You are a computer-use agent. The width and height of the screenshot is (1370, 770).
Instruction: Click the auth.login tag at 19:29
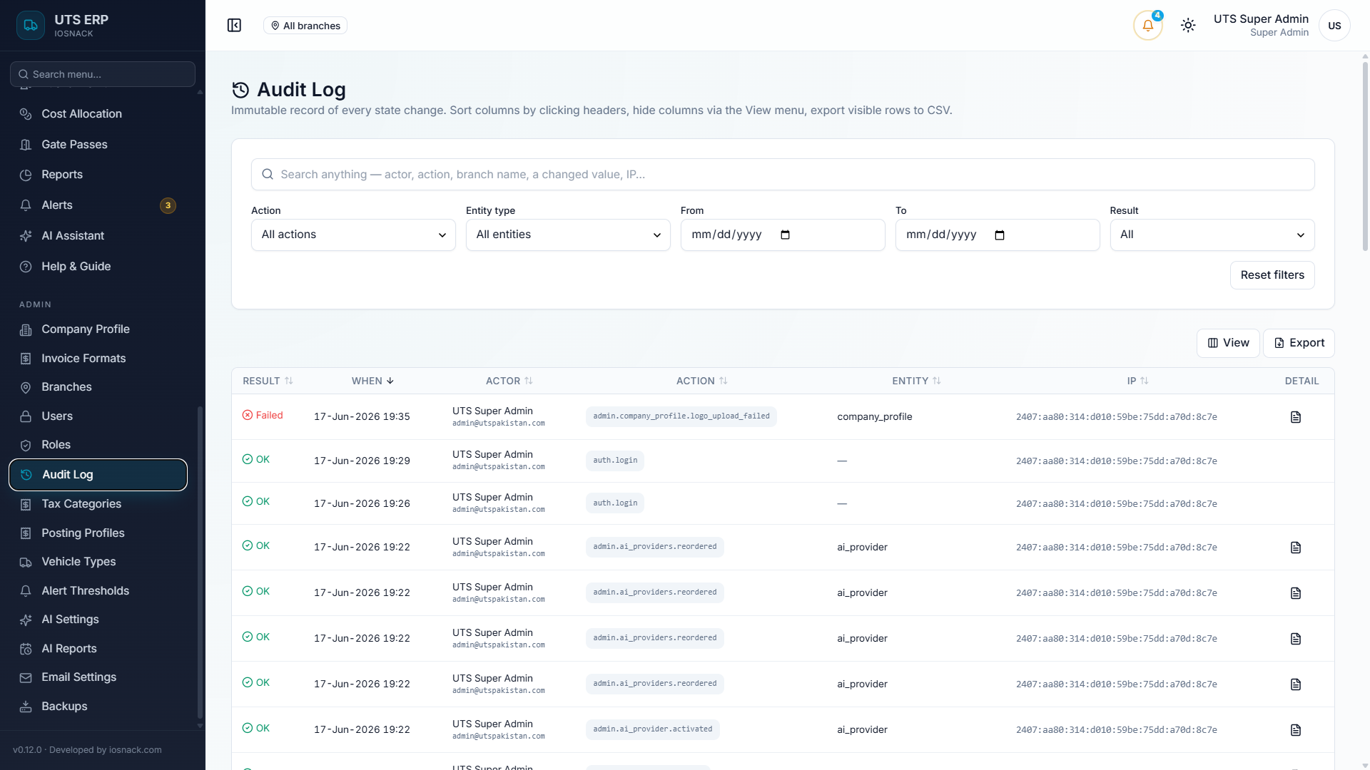point(615,461)
